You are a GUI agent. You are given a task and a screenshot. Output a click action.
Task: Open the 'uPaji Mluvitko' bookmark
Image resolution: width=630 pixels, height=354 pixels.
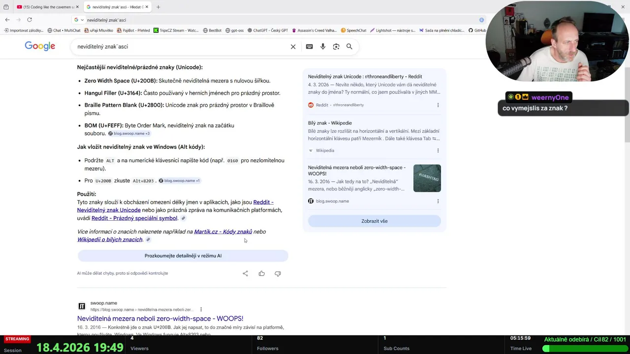[98, 30]
